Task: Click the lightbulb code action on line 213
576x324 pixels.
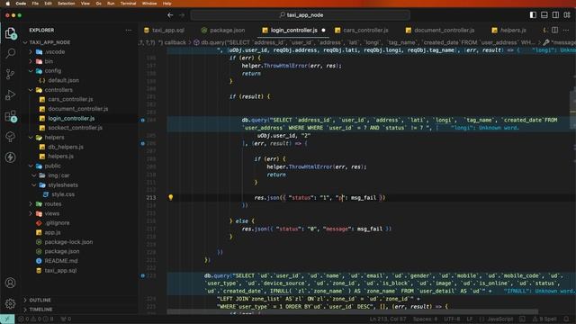Action: [x=170, y=198]
